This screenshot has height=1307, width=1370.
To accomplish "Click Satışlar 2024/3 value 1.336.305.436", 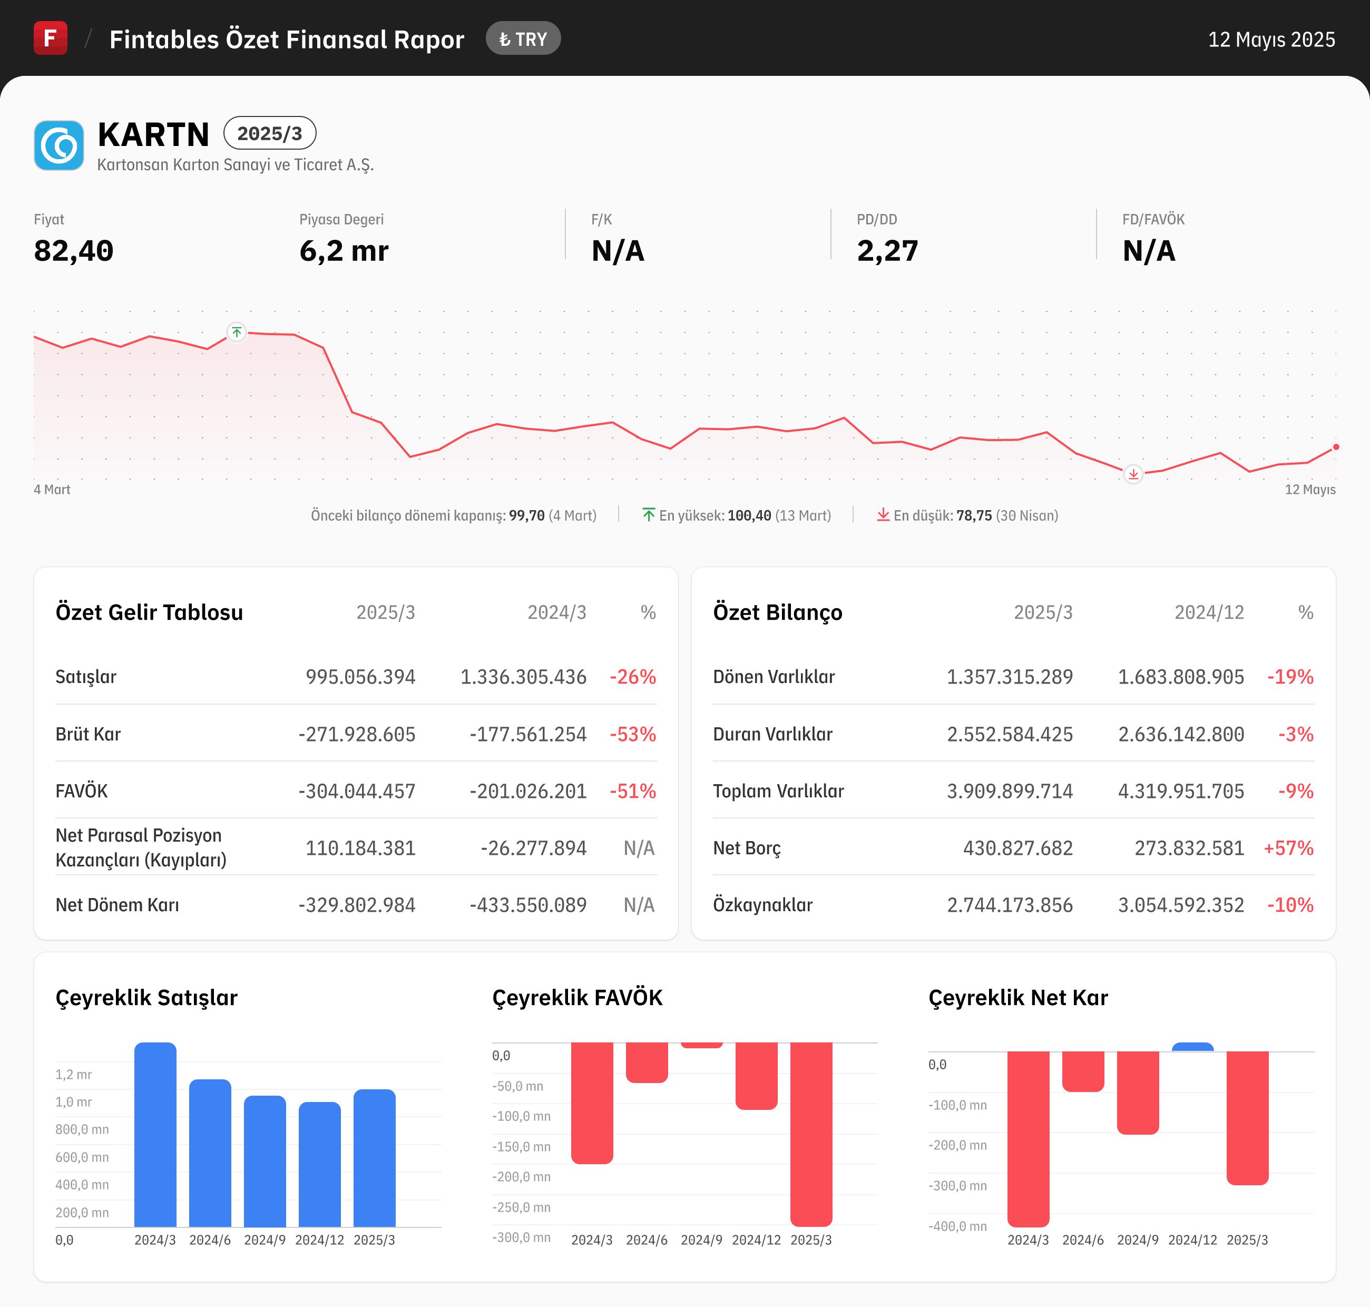I will tap(523, 677).
